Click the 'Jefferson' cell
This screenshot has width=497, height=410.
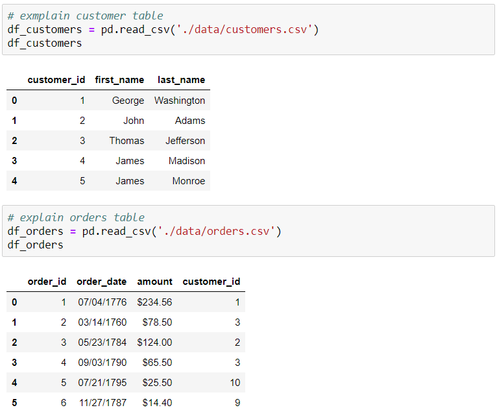click(x=186, y=141)
